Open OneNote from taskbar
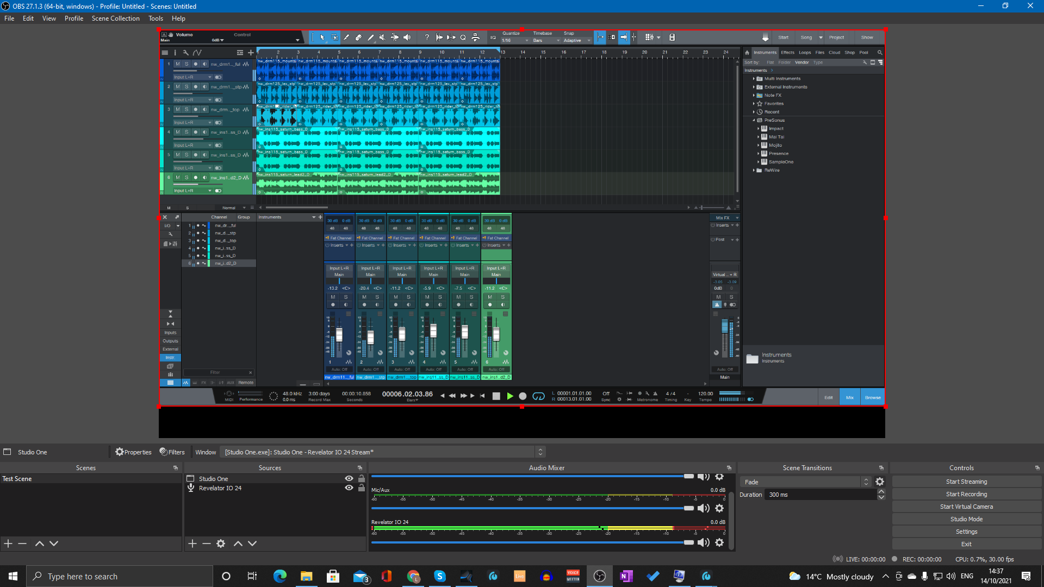Viewport: 1044px width, 587px height. tap(626, 576)
